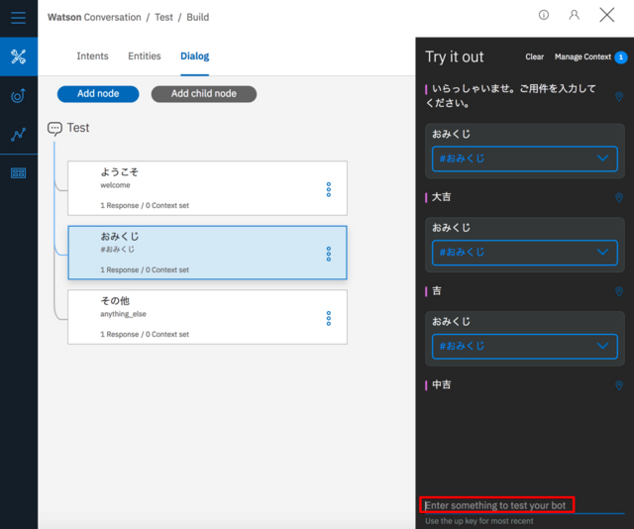Click the Manage Context count badge
Screen dimensions: 634x529
621,57
